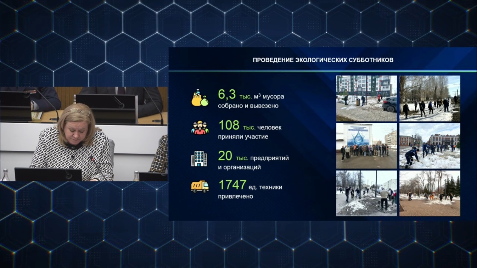Click the text 'привлечено'
Image resolution: width=477 pixels, height=268 pixels.
pyautogui.click(x=236, y=197)
